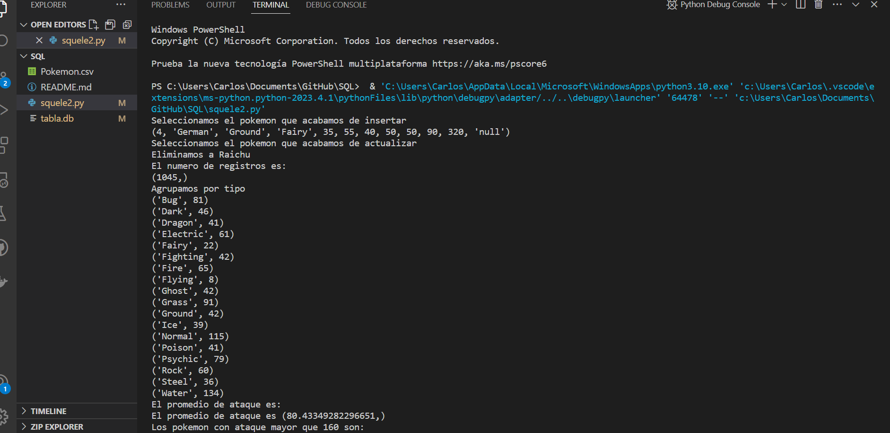Close the squele2.py editor tab
The image size is (890, 433).
[x=39, y=40]
